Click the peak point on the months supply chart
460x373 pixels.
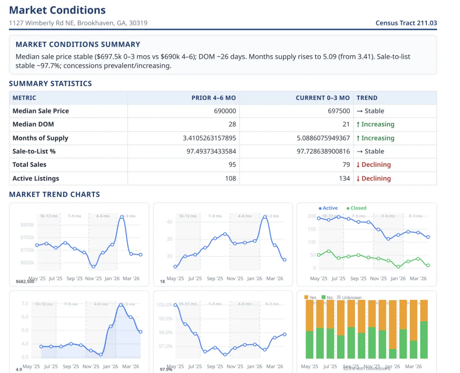coord(121,305)
